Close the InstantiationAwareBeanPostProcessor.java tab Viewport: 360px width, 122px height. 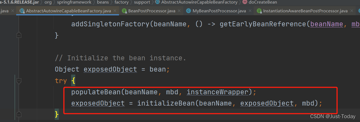point(352,11)
